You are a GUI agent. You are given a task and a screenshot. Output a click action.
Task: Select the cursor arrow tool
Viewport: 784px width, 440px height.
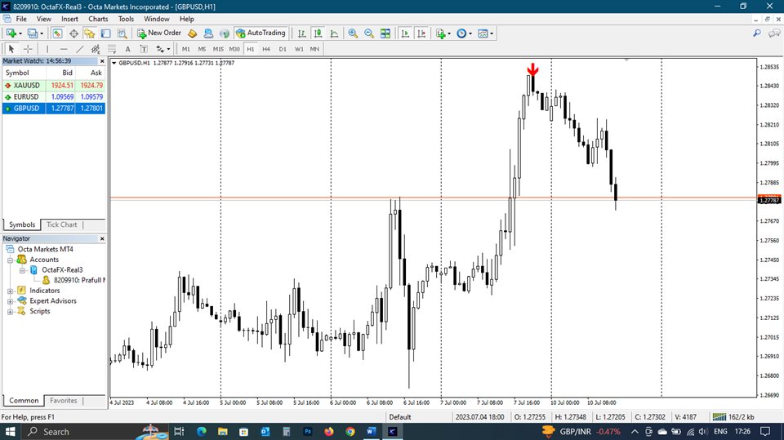point(11,49)
